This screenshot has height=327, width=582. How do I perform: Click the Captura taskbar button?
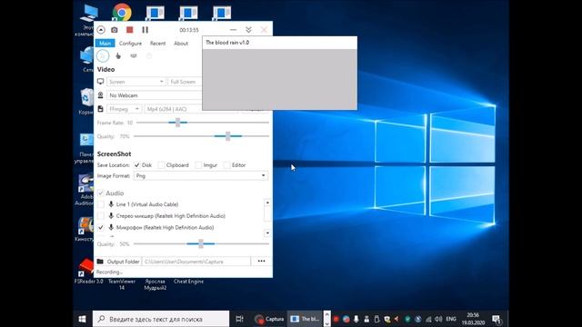pyautogui.click(x=269, y=319)
